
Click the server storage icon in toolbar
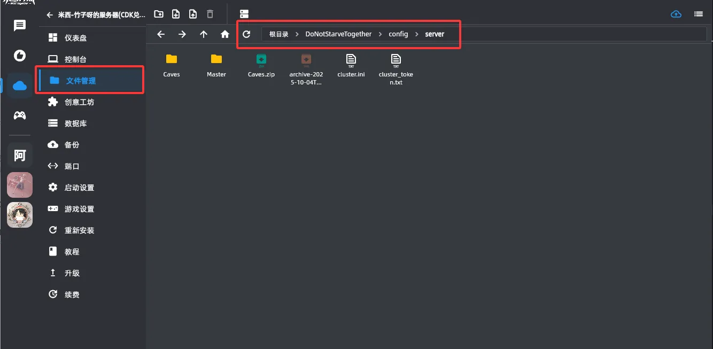244,14
